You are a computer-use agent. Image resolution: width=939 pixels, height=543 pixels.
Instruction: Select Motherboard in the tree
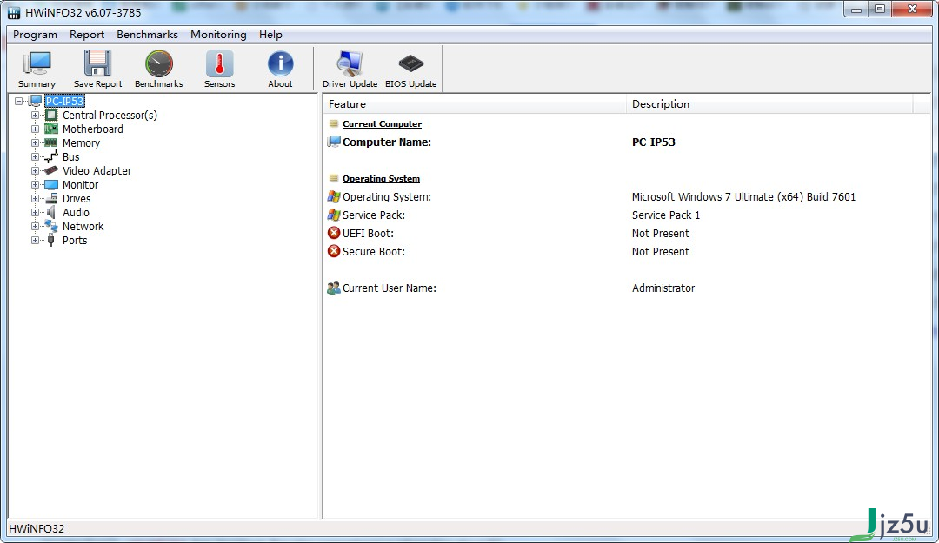(93, 129)
